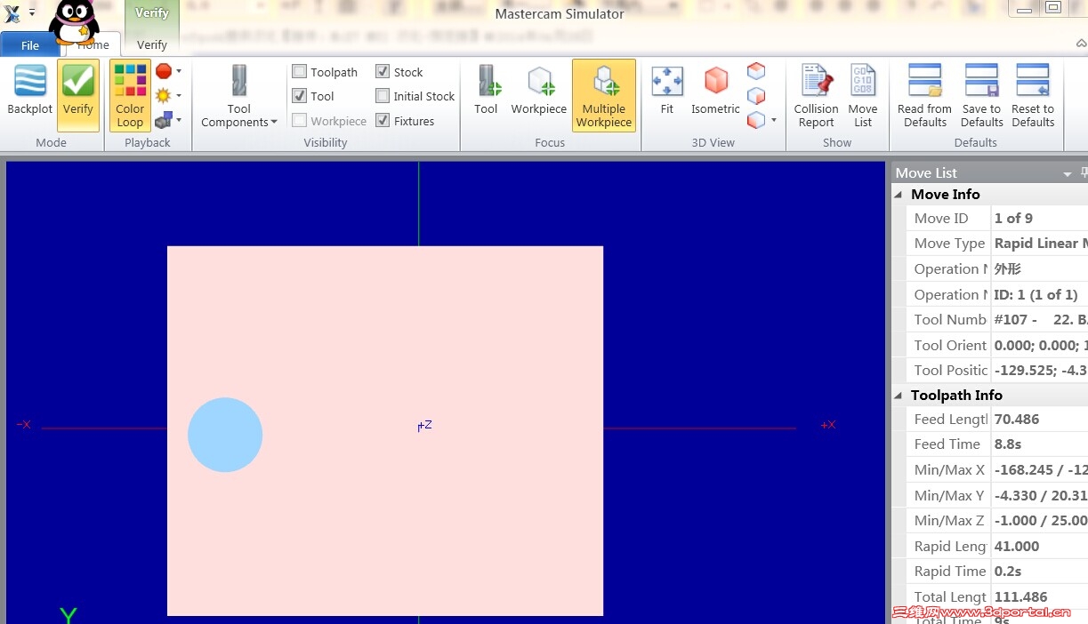
Task: Click the +X axis label in viewport
Action: [828, 425]
